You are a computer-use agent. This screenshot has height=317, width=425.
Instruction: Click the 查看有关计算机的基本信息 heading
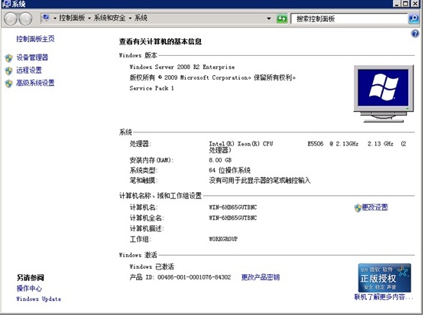click(x=161, y=41)
